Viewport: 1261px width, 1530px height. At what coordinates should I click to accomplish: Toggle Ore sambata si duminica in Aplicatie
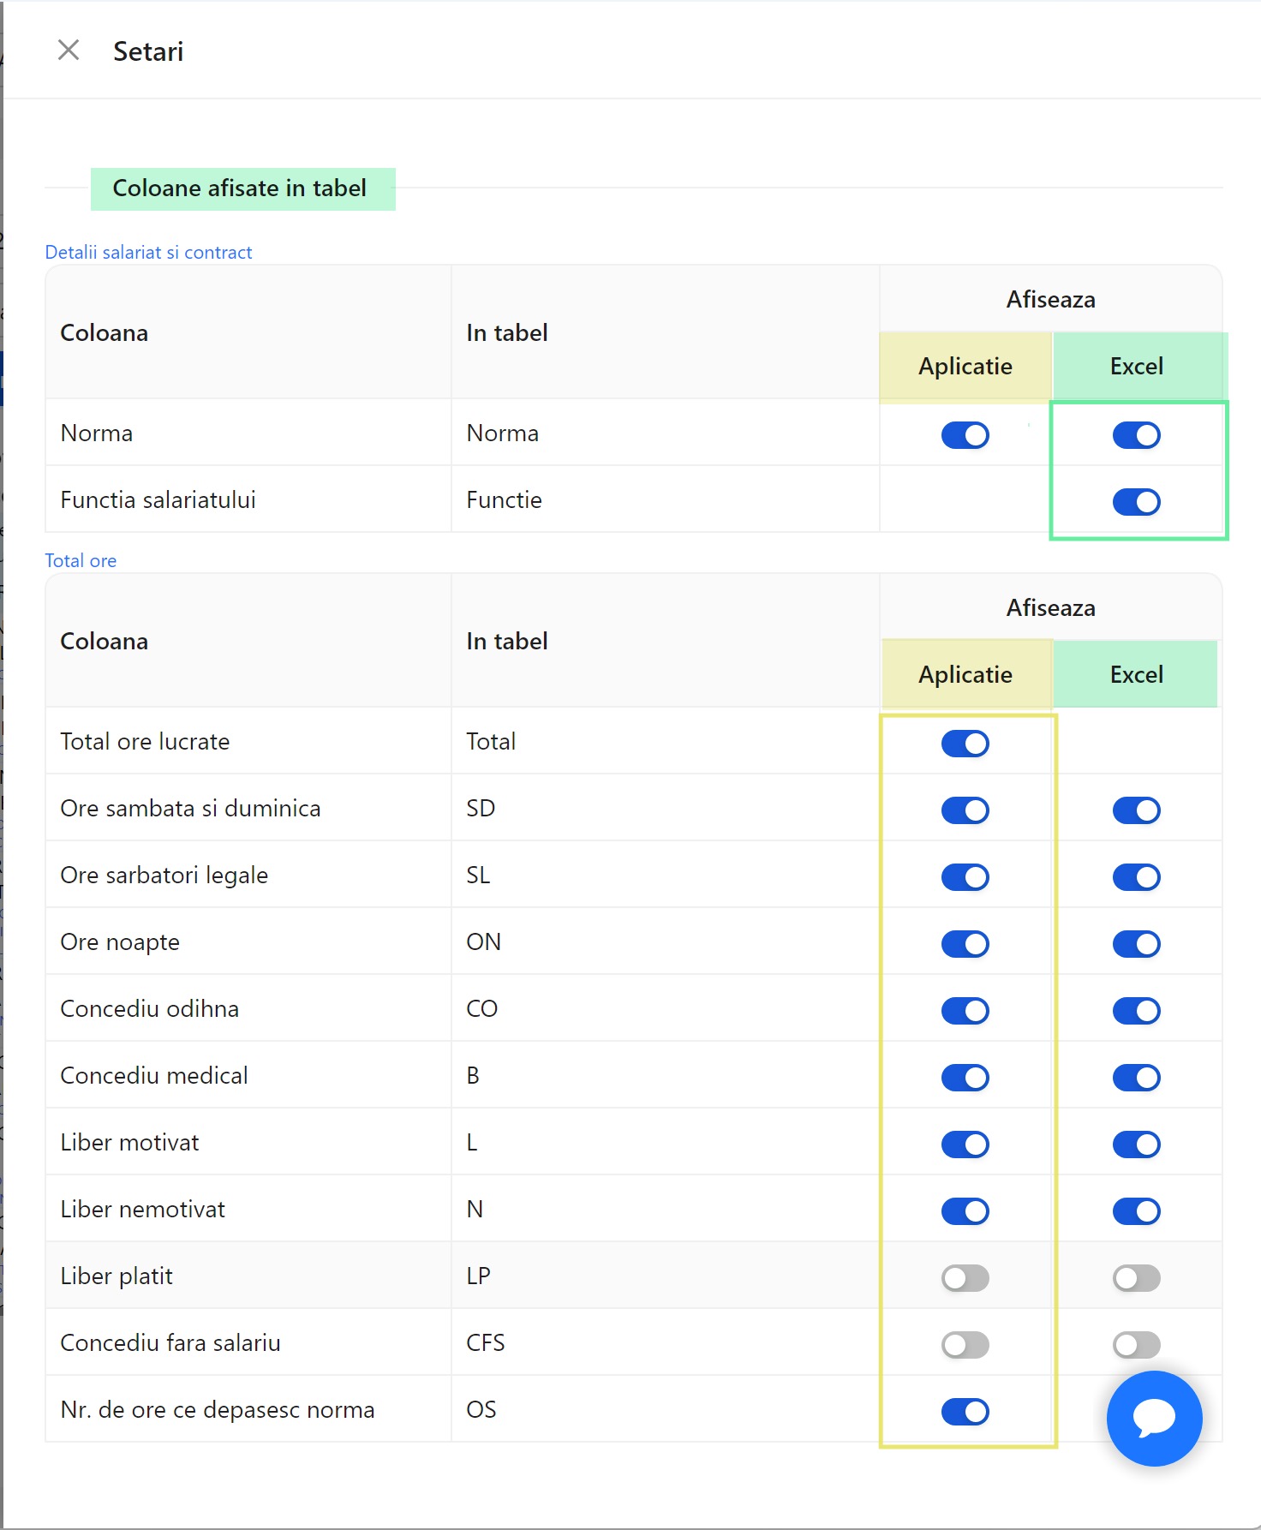pyautogui.click(x=965, y=810)
